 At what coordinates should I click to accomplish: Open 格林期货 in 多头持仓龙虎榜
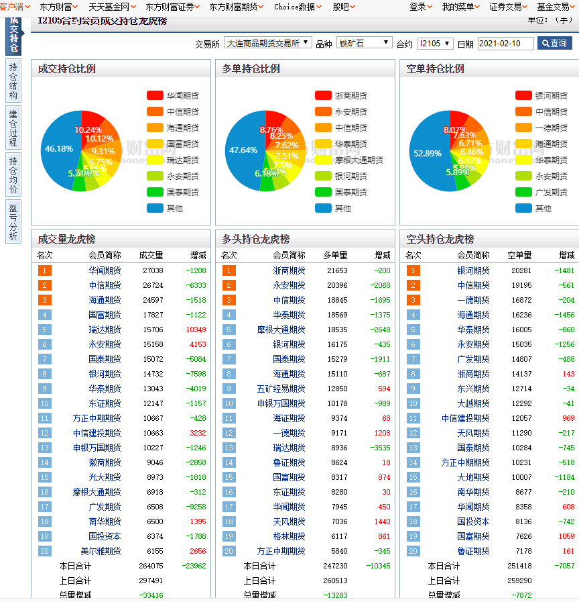(x=289, y=536)
